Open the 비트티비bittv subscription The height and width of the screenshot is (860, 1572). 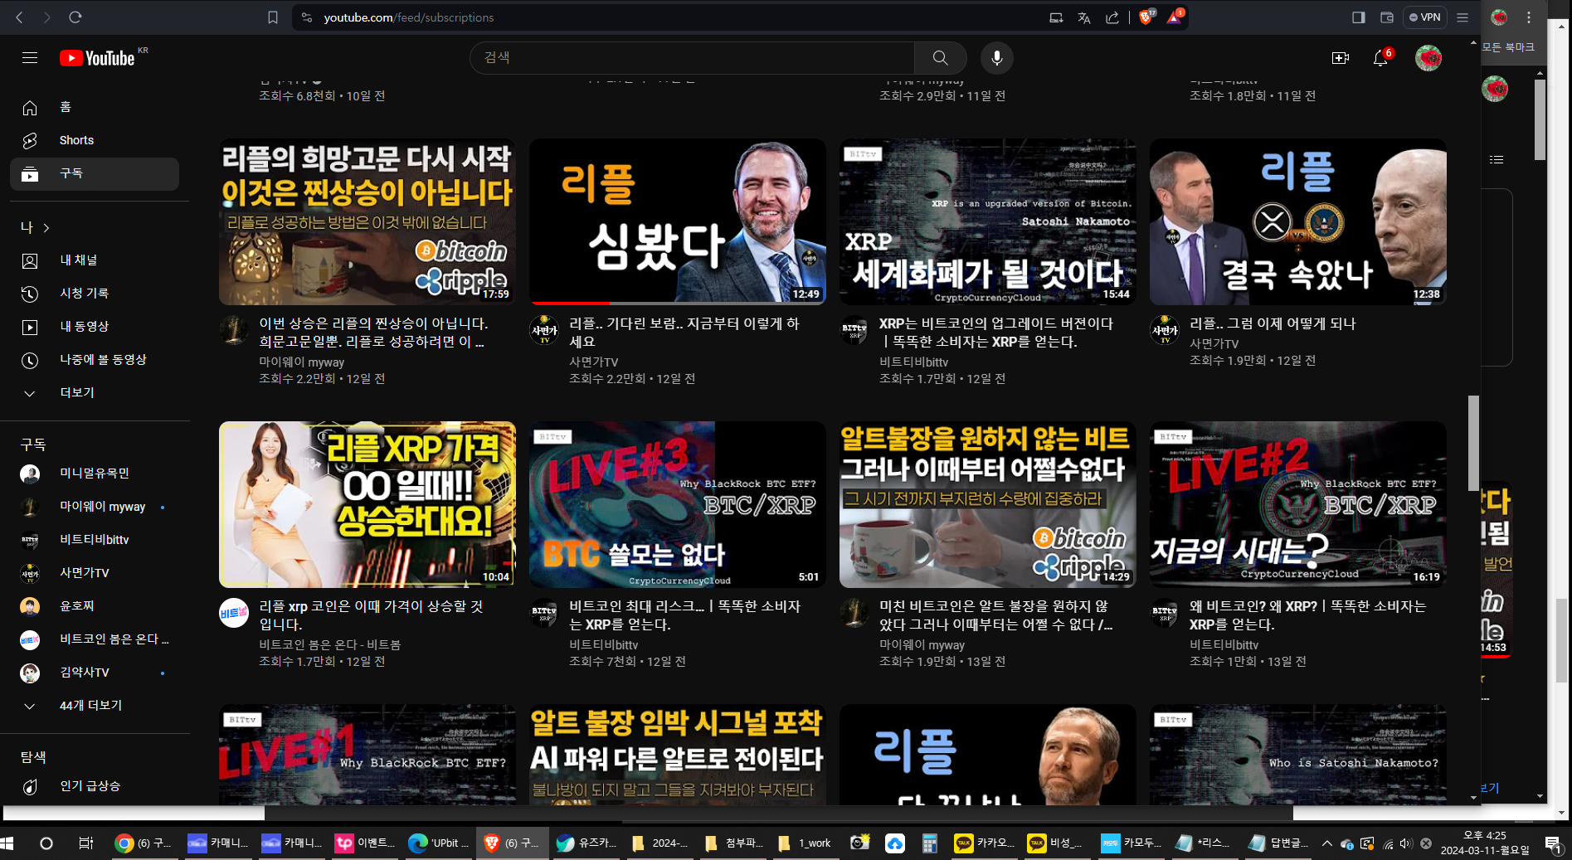95,540
